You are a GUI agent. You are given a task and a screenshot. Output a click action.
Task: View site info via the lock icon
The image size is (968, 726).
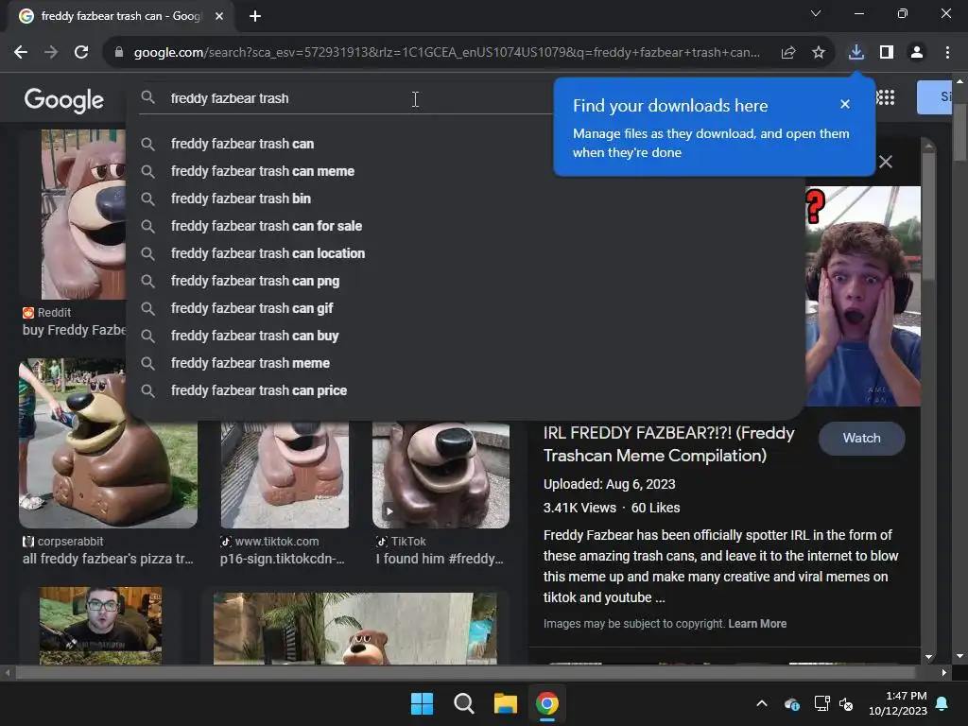tap(119, 53)
